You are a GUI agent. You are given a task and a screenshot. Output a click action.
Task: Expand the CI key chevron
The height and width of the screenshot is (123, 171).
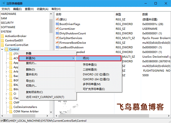pos(6,94)
